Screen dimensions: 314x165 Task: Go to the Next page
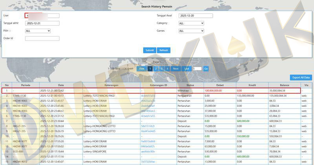pos(176,69)
